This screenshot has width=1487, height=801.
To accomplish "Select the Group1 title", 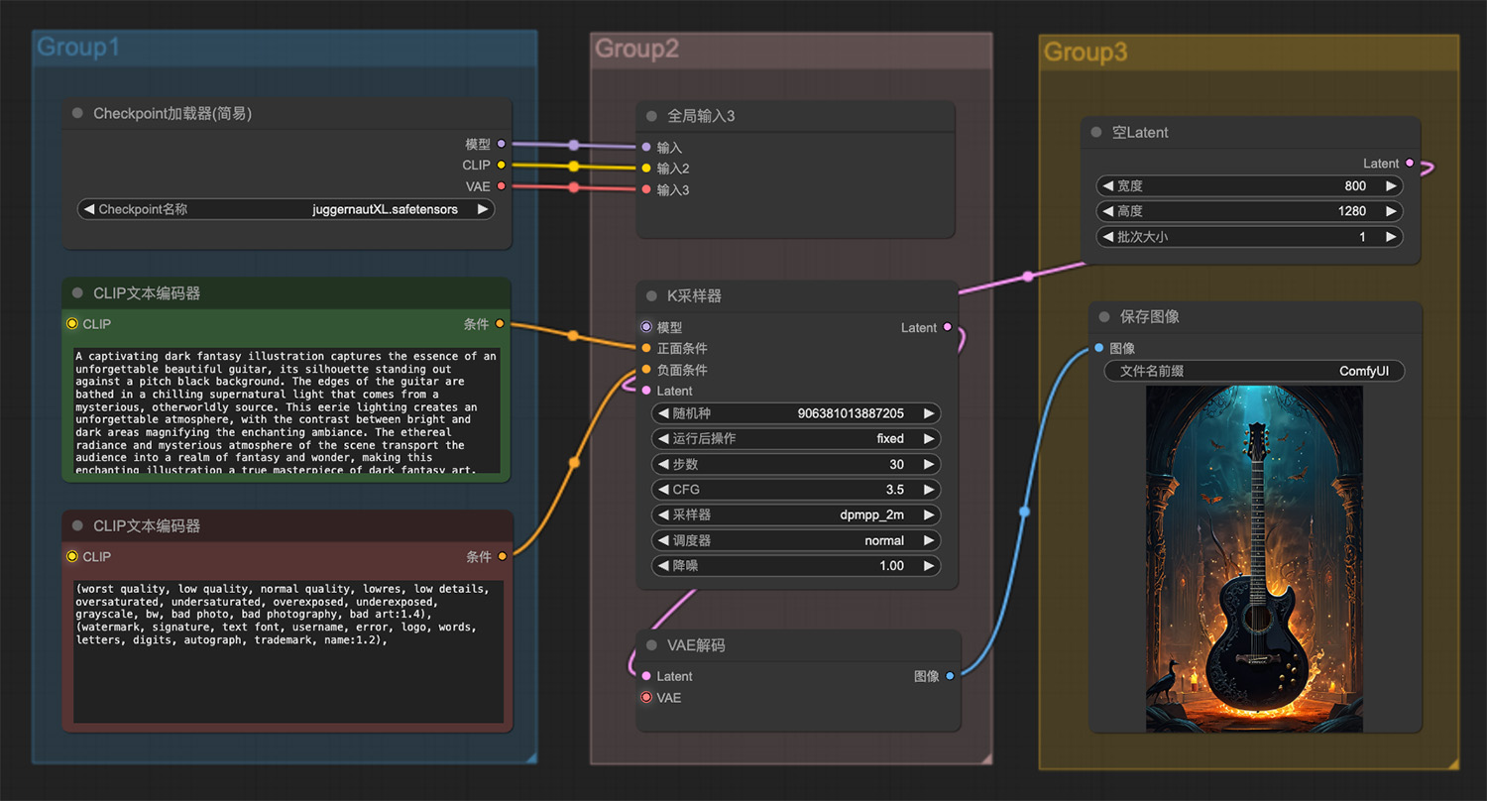I will tap(77, 47).
